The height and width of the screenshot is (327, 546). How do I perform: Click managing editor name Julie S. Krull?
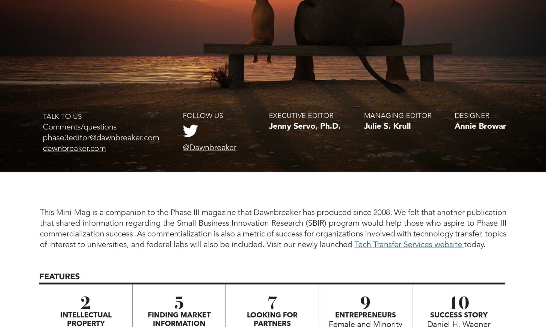click(387, 126)
